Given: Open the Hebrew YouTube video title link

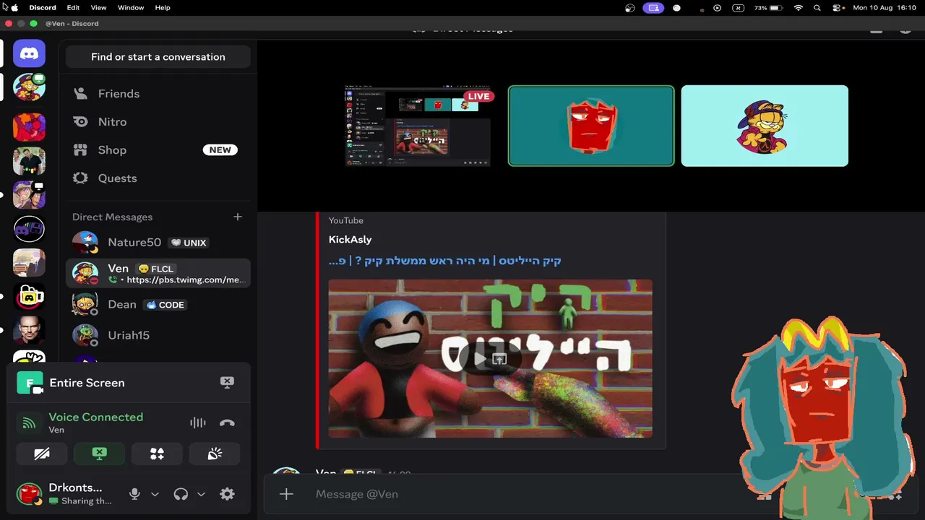Looking at the screenshot, I should click(x=445, y=261).
